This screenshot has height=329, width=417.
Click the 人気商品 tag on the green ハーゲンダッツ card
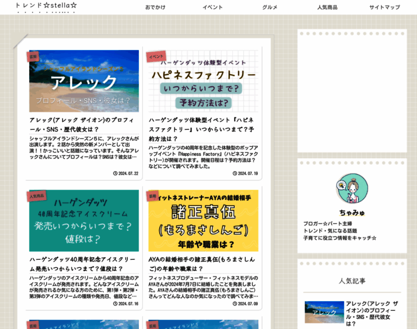click(x=37, y=196)
